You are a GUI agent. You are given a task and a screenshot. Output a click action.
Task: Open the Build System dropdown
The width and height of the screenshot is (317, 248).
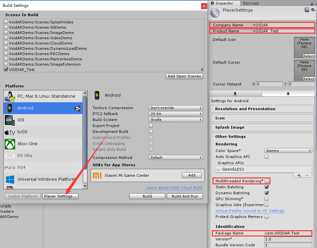pyautogui.click(x=176, y=120)
